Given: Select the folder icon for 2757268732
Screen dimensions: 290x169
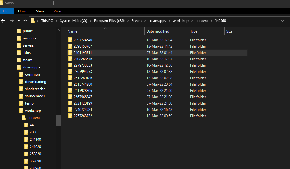Looking at the screenshot, I should click(x=70, y=116).
